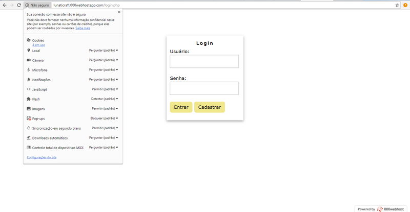The image size is (410, 212).
Task: Click the Usuário input field
Action: 204,61
